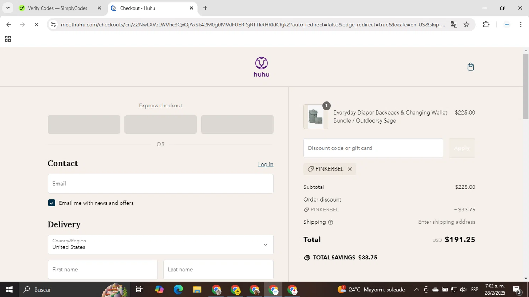Click the middle express checkout button
This screenshot has height=297, width=529.
tap(160, 124)
